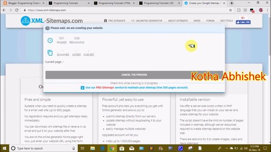Image resolution: width=271 pixels, height=152 pixels.
Task: Click the browser back arrow
Action: 4,10
